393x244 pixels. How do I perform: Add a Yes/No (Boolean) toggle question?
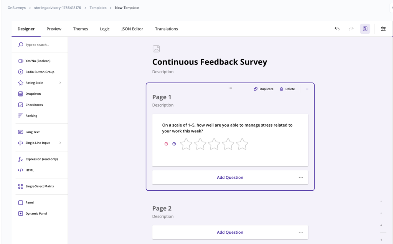tap(38, 61)
